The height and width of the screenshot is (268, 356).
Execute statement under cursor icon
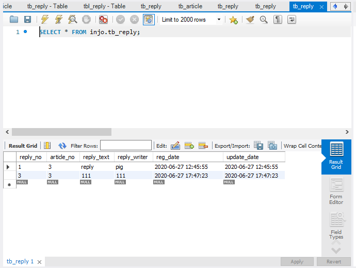(59, 20)
